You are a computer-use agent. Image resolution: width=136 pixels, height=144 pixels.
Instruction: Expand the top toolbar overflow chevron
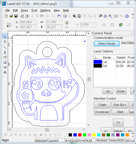pyautogui.click(x=133, y=15)
